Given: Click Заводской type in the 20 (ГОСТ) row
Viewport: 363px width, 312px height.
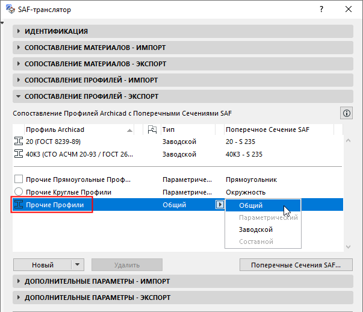Looking at the screenshot, I should click(x=179, y=142).
